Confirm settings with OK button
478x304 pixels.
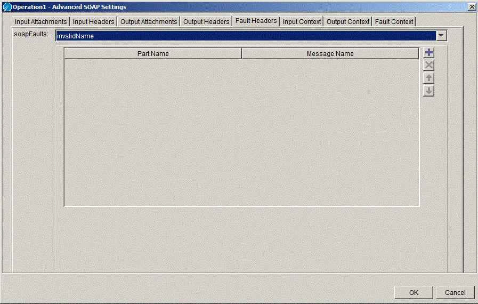tap(414, 292)
